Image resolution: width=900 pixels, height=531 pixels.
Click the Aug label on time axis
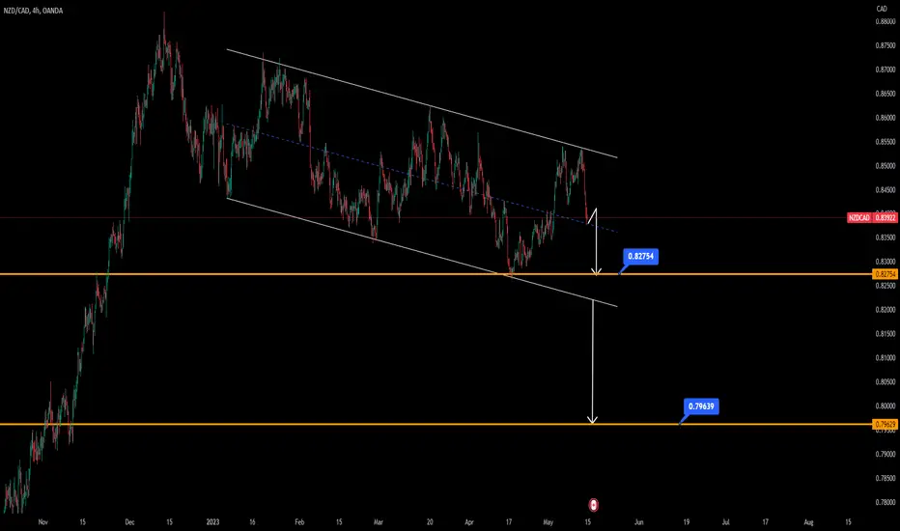(808, 522)
